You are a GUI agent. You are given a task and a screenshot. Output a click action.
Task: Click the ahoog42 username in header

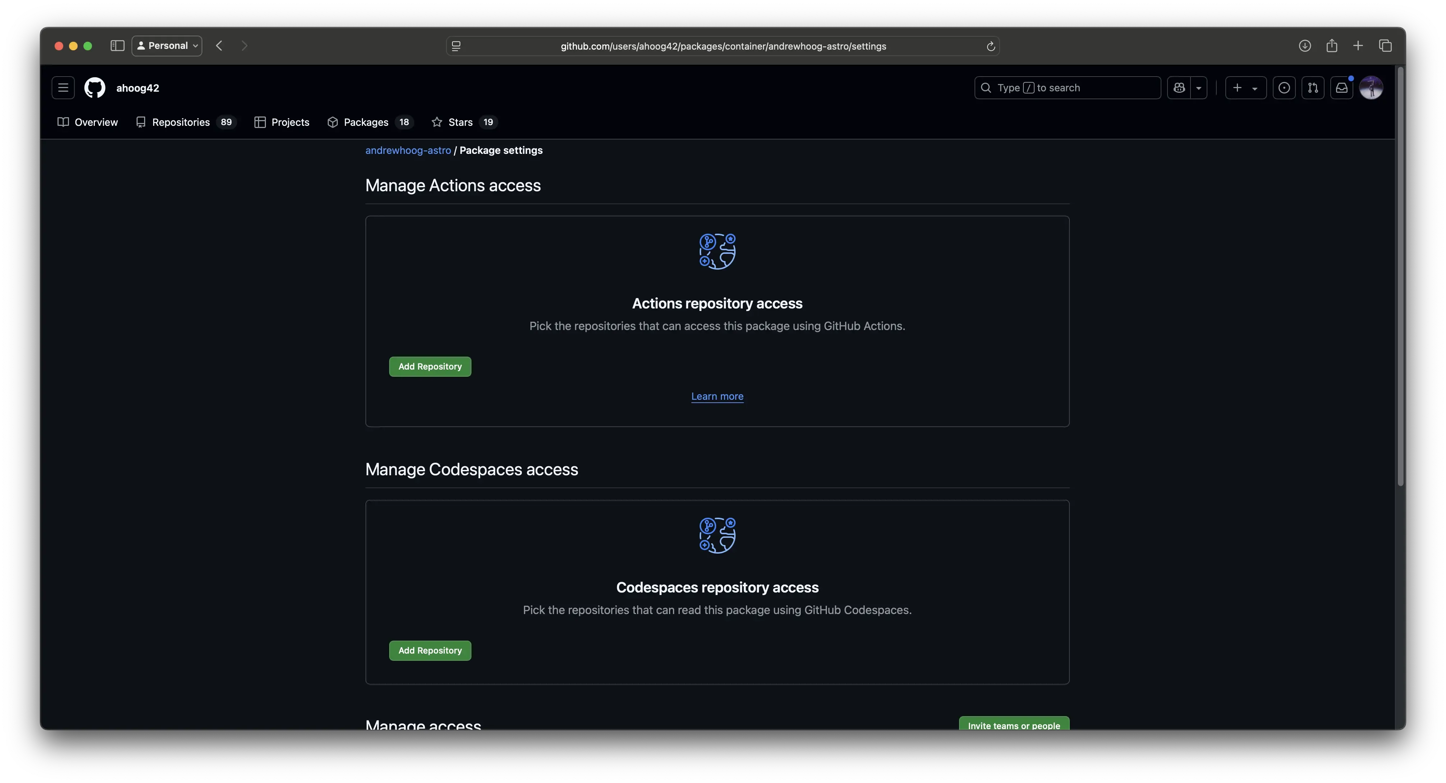pos(138,88)
